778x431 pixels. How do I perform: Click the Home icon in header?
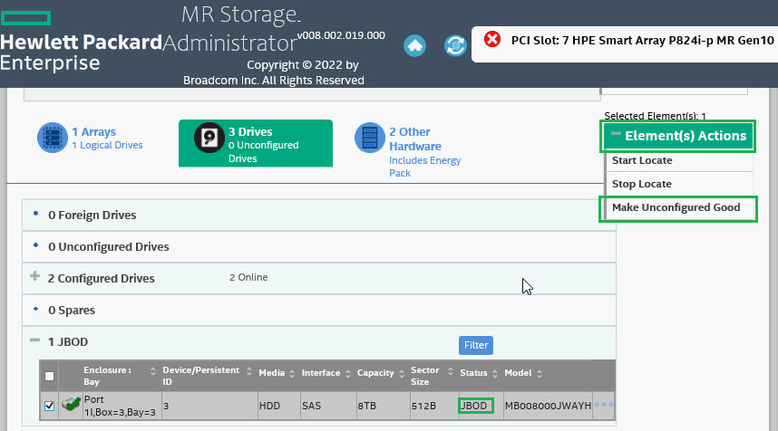tap(415, 45)
